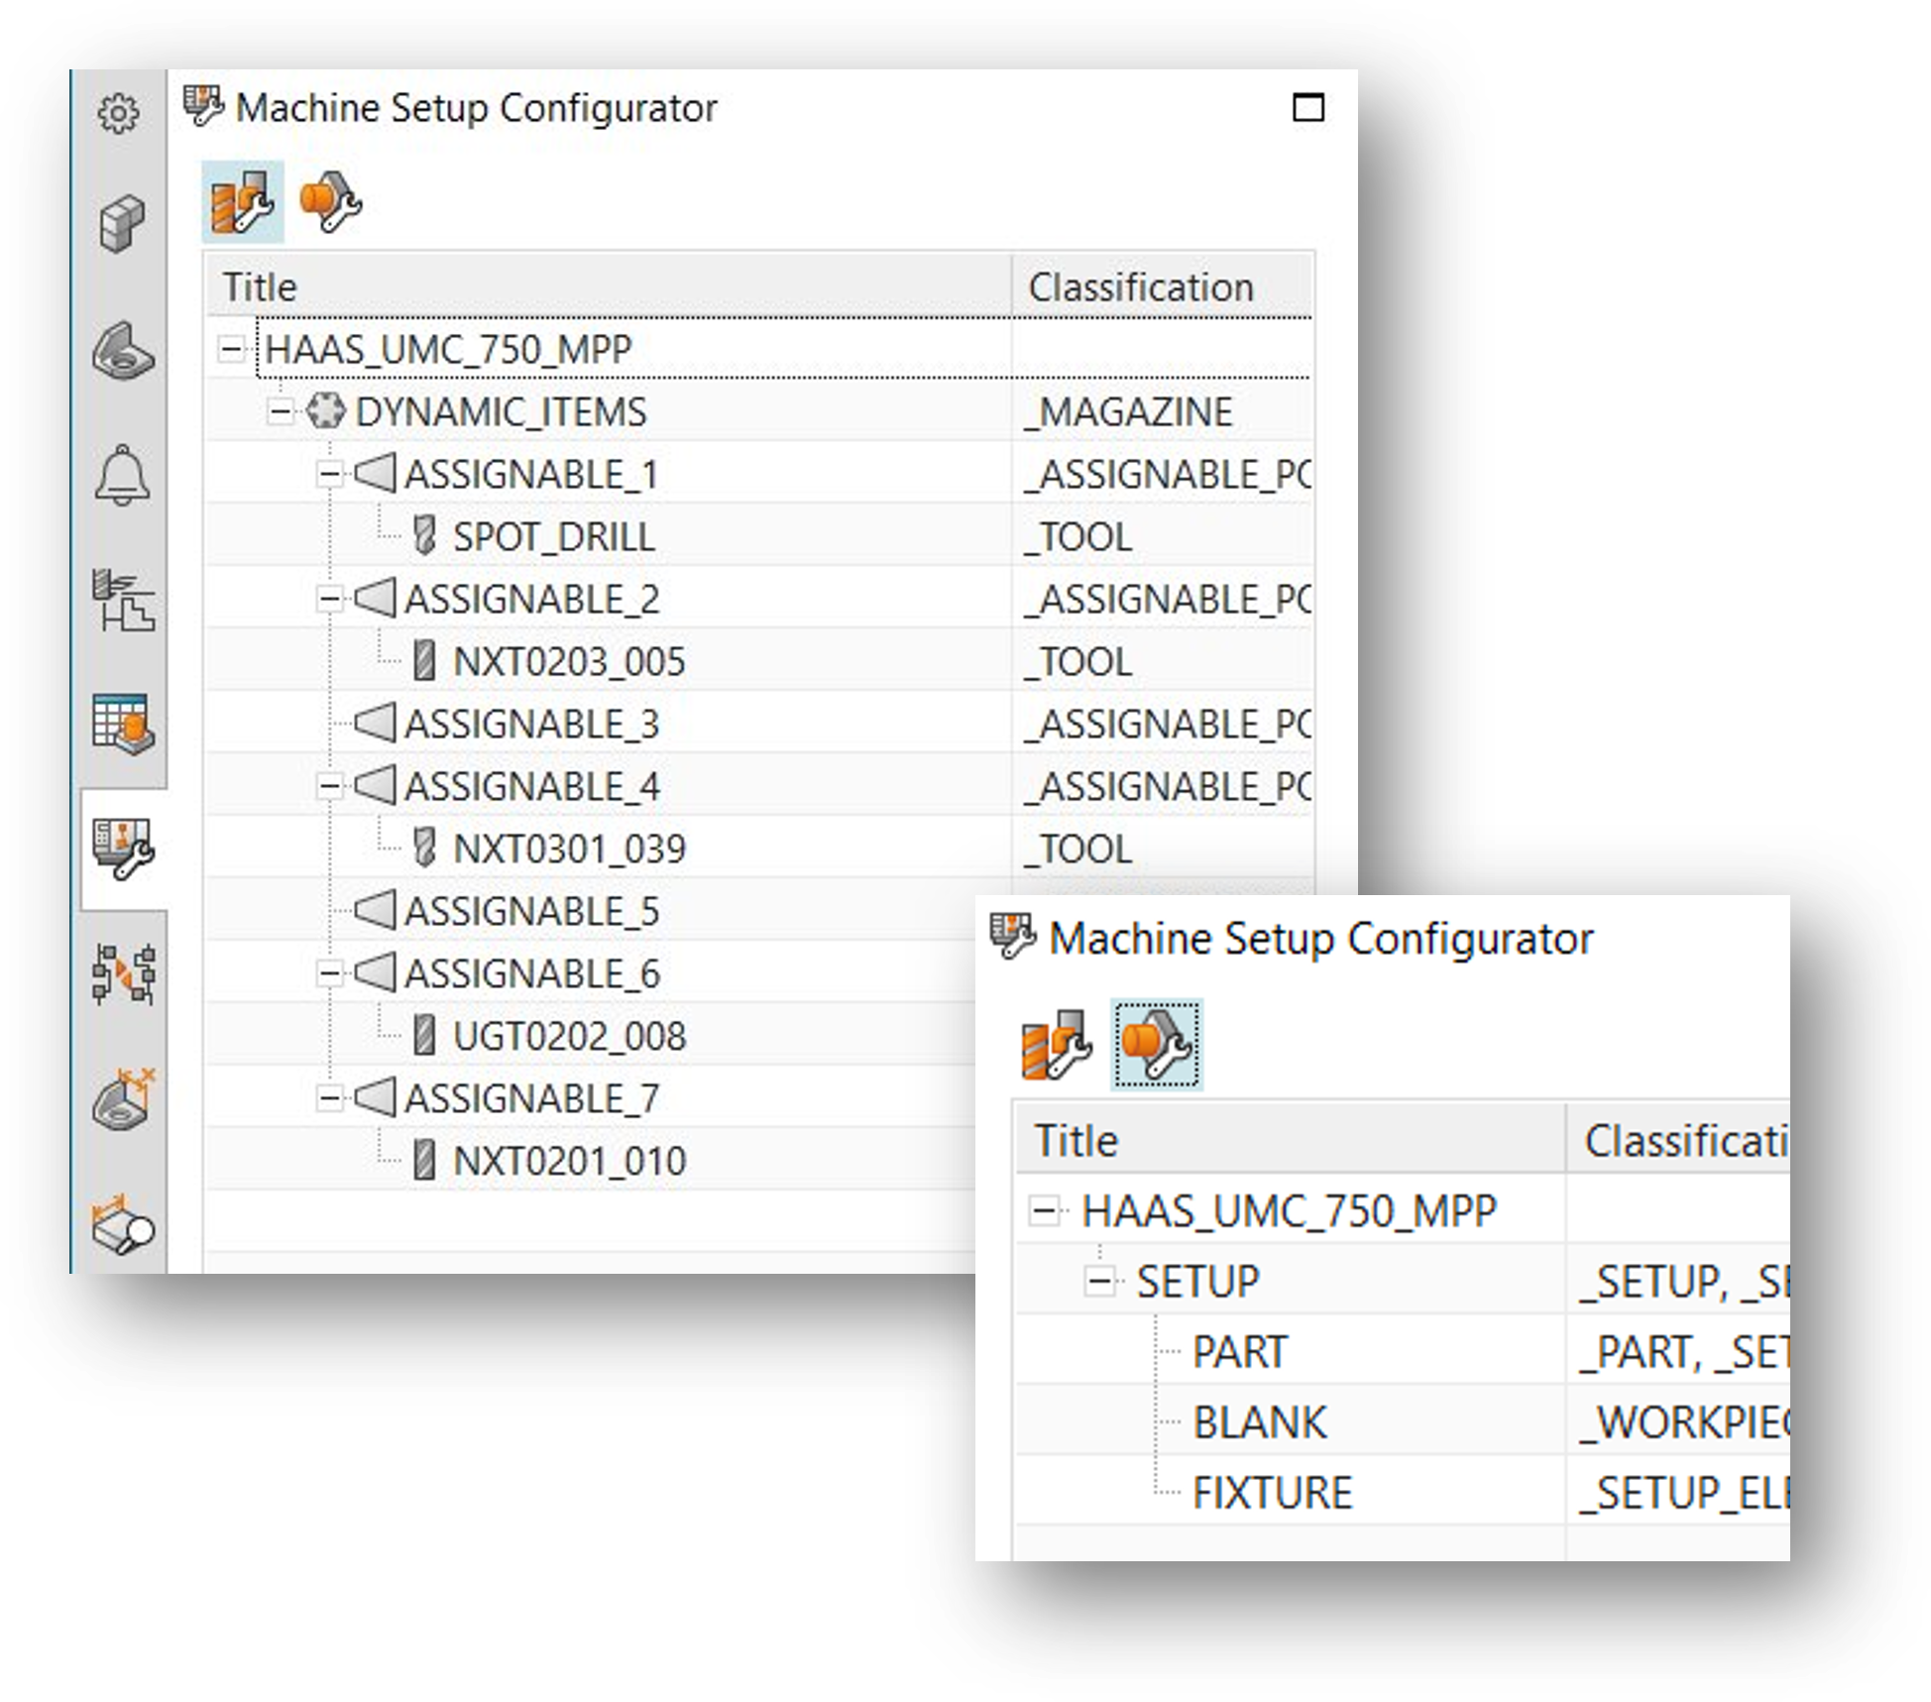Switch to workpiece setup view icon
Screen dimensions: 1931x1702
[330, 202]
